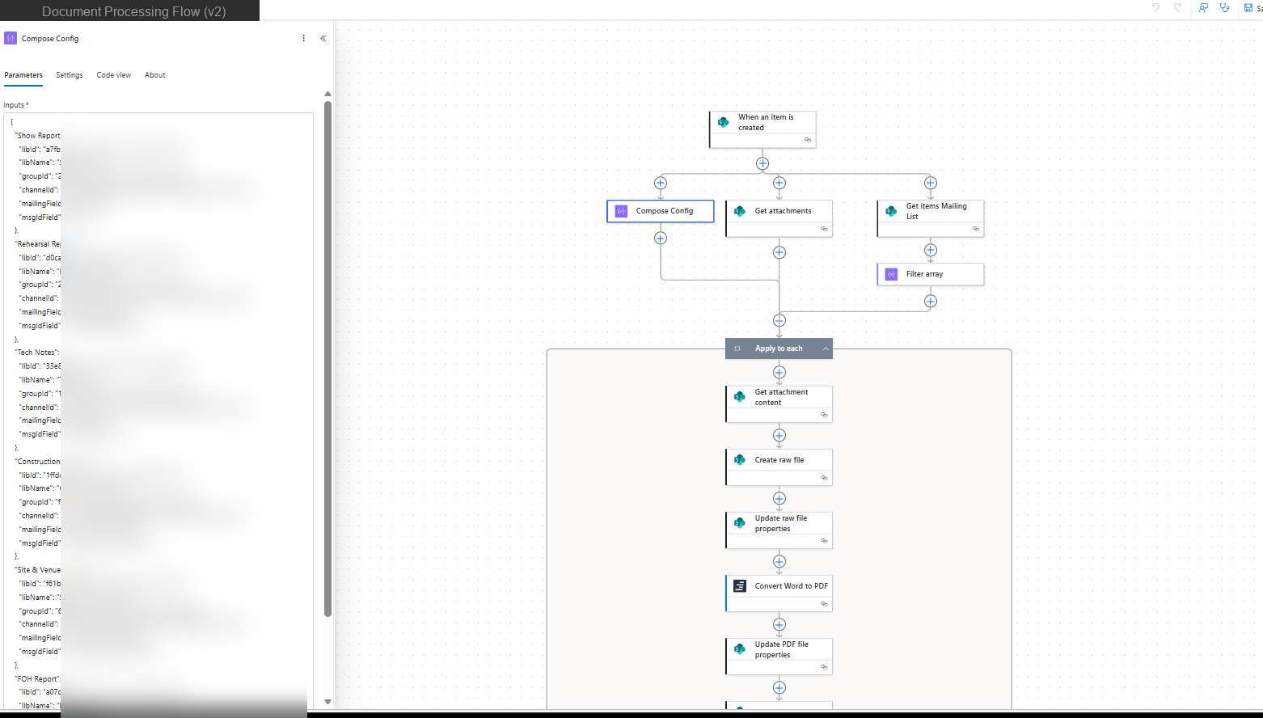Click the Word icon on Convert Word to PDF
Viewport: 1263px width, 718px height.
click(738, 585)
